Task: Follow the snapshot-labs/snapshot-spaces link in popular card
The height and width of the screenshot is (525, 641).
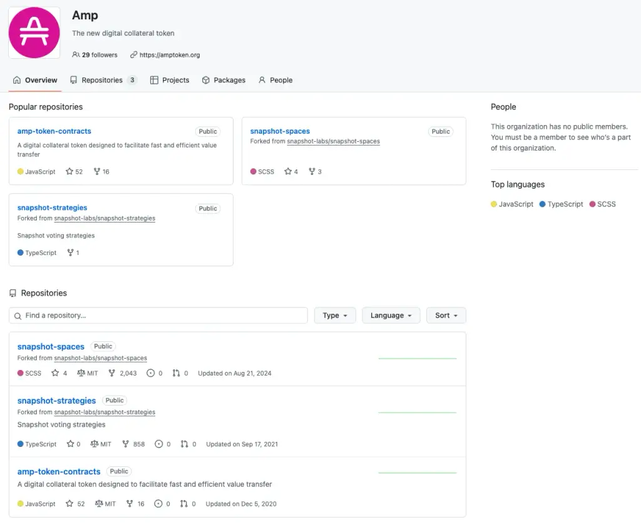Action: coord(333,141)
